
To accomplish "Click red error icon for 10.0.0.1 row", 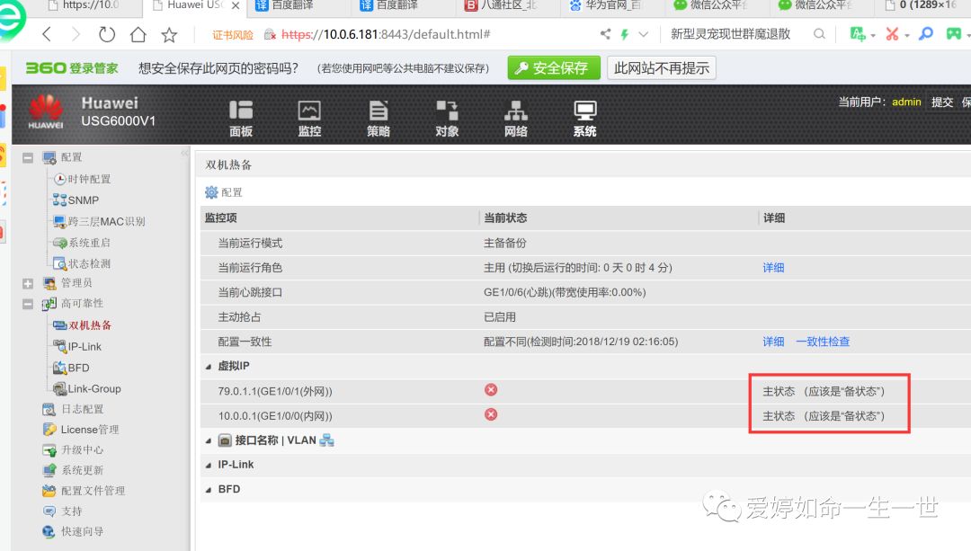I will pos(491,414).
